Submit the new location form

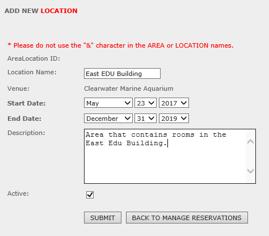coord(103,218)
